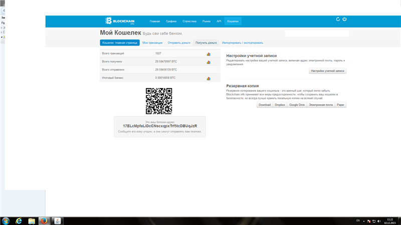401x225 pixels.
Task: Click the Мой Кошелек heading
Action: pyautogui.click(x=120, y=32)
